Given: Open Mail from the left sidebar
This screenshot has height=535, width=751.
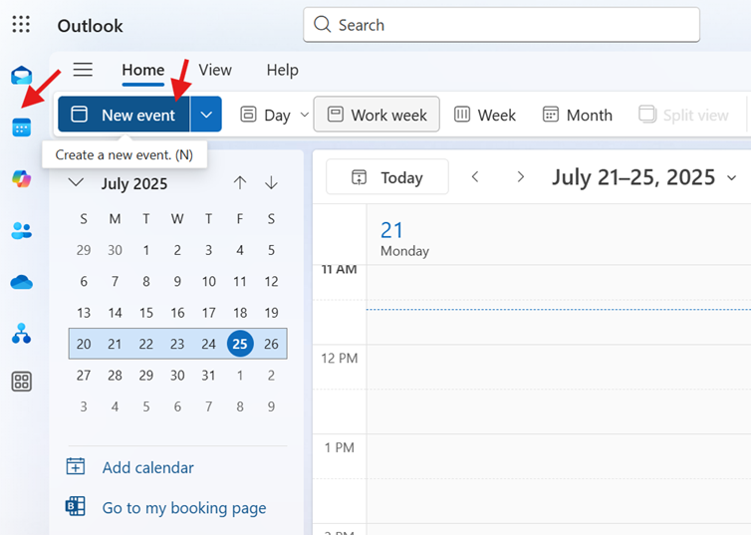Looking at the screenshot, I should [21, 77].
